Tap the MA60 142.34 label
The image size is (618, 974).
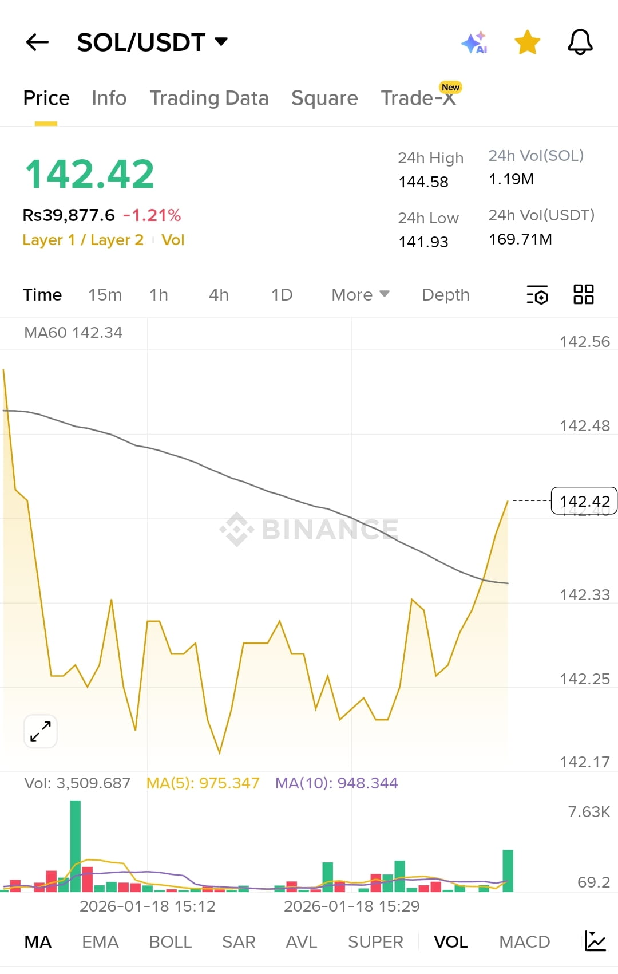pos(73,333)
